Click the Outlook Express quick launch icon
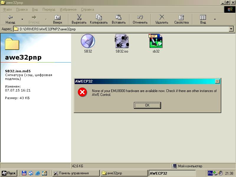The height and width of the screenshot is (177, 236). click(x=31, y=173)
